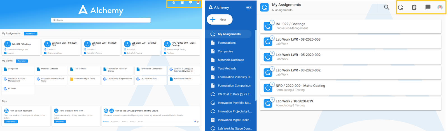448x131 pixels.
Task: Click yellow task icon of Innovation Mgmt Tasks card
Action: coord(72,79)
